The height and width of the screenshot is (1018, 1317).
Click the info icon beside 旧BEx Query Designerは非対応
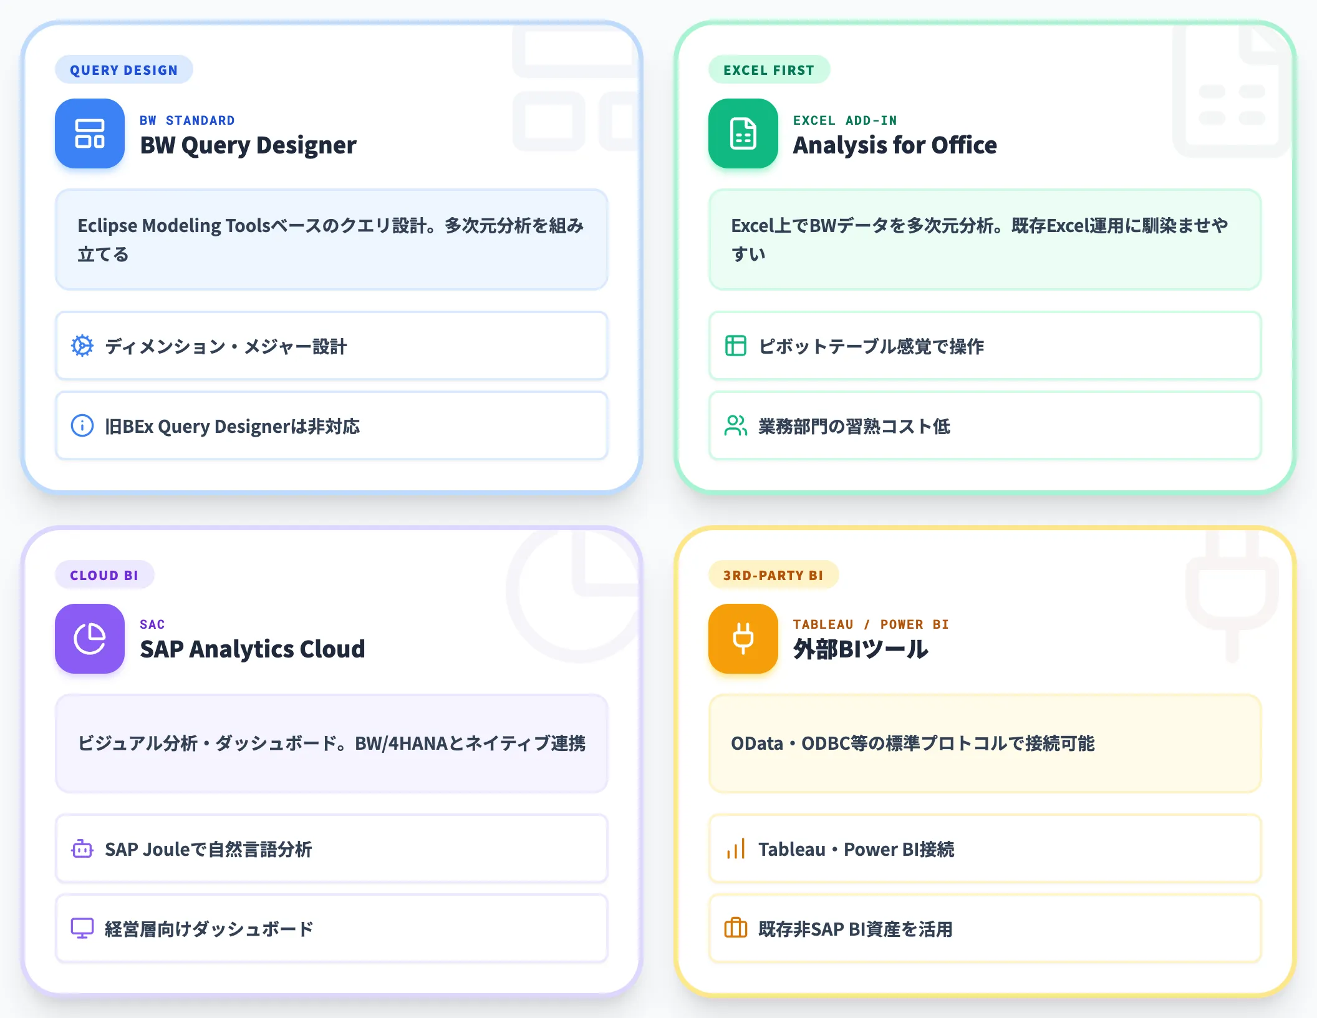(x=82, y=425)
